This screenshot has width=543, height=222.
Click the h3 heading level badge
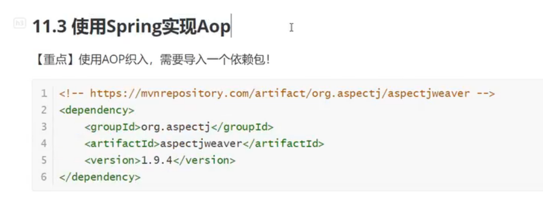point(20,23)
